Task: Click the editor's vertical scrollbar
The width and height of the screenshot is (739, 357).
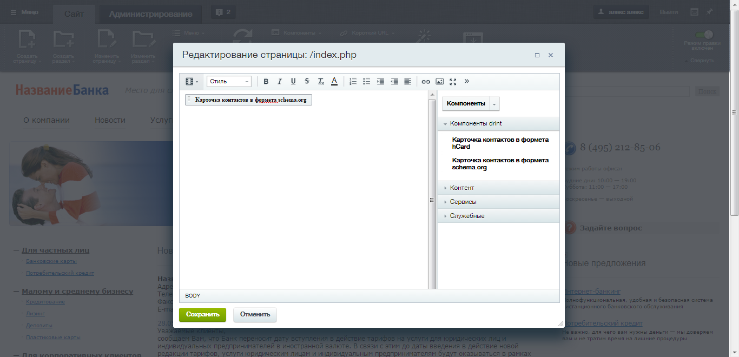Action: click(x=432, y=189)
